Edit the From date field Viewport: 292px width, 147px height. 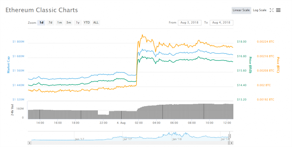[190, 23]
